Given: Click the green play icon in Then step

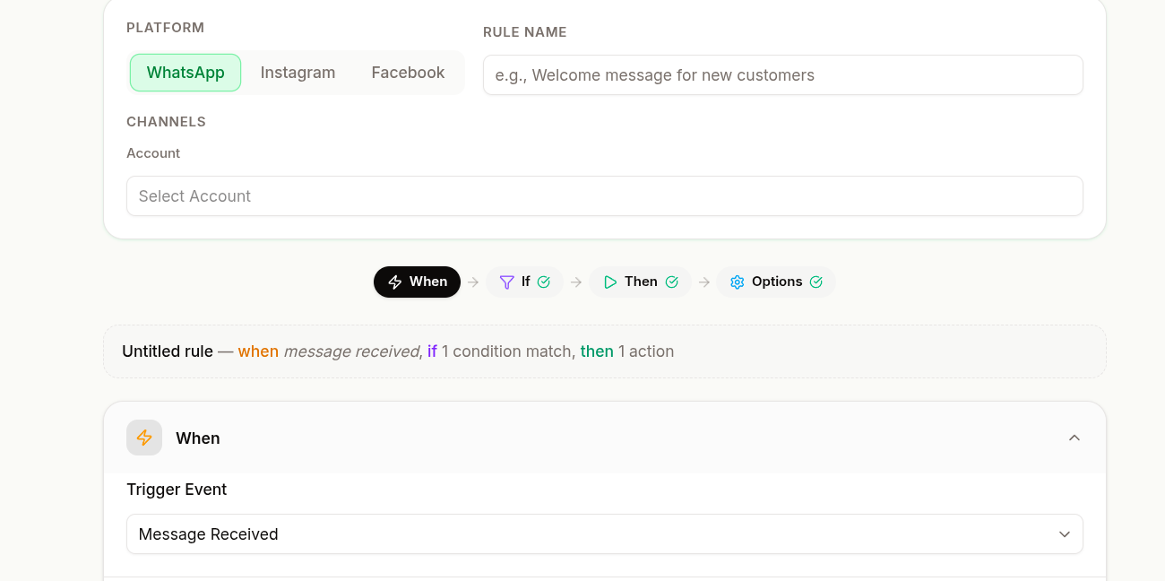Looking at the screenshot, I should coord(610,282).
